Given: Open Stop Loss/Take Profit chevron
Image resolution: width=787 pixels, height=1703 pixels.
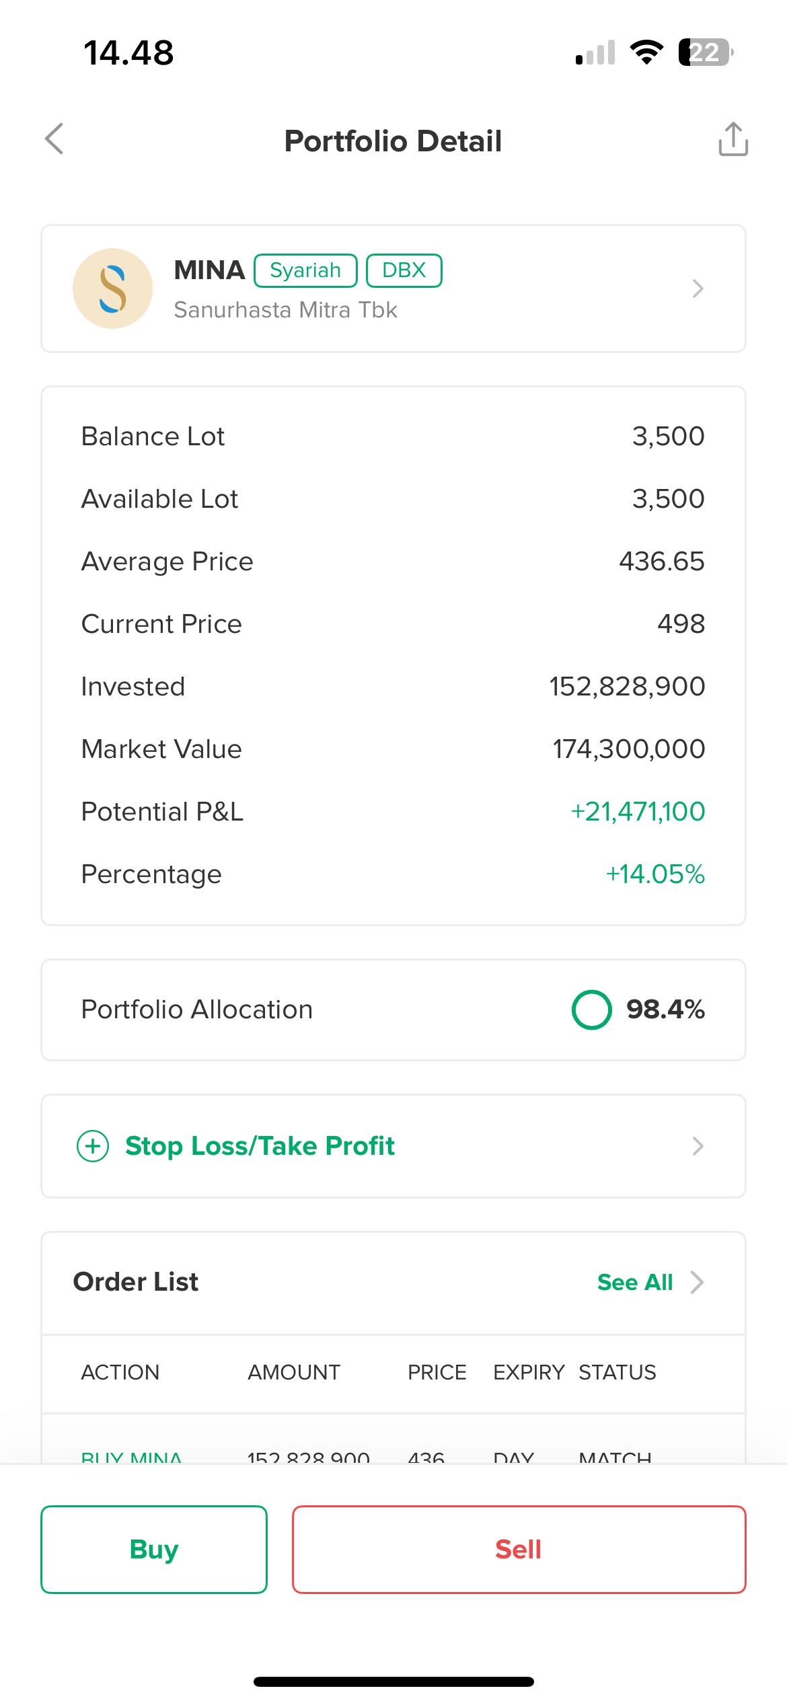Looking at the screenshot, I should [x=698, y=1146].
